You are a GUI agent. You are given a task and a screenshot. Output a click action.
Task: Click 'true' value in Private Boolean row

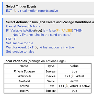click(x=74, y=71)
